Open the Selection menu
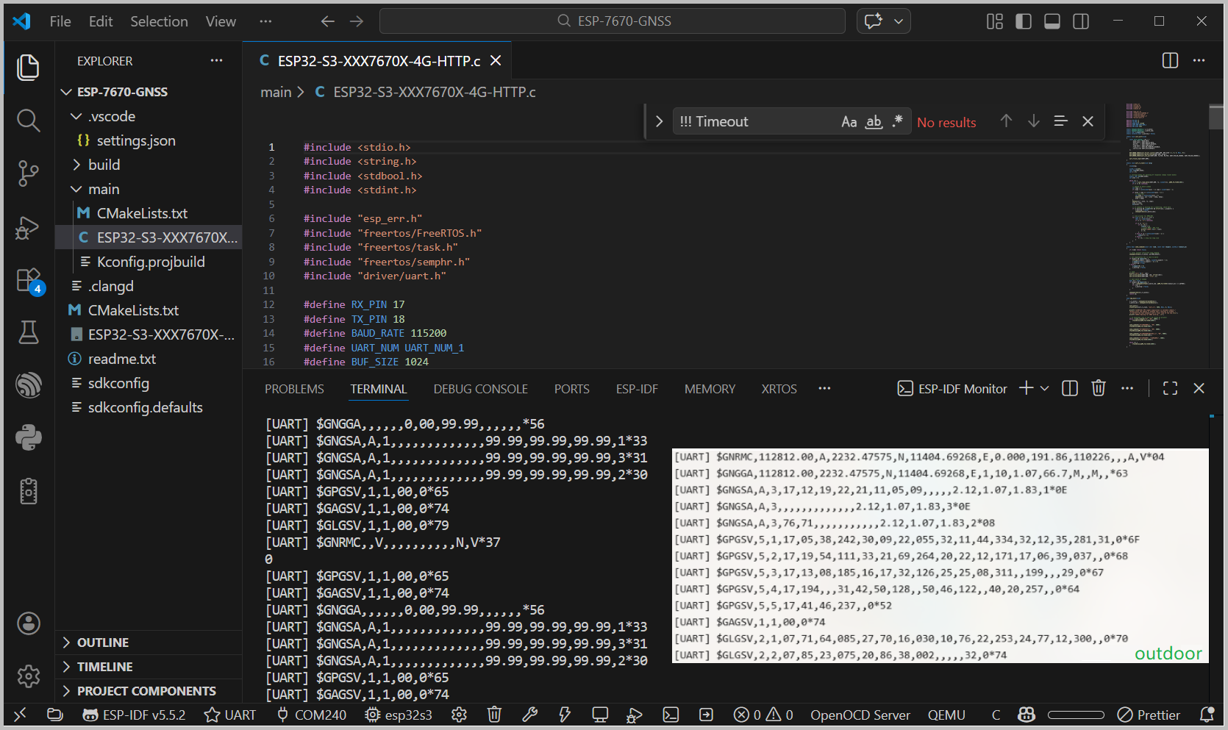This screenshot has height=730, width=1228. pos(159,21)
